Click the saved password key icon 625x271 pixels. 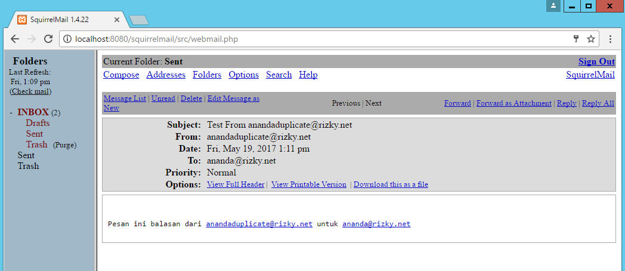pyautogui.click(x=576, y=39)
